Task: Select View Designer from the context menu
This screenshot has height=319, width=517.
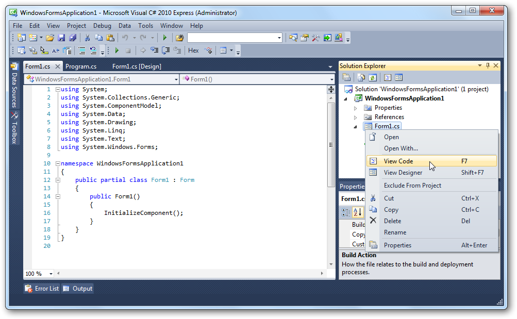Action: (x=403, y=173)
